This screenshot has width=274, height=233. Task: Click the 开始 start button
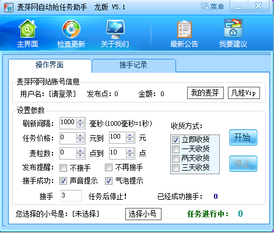[243, 137]
